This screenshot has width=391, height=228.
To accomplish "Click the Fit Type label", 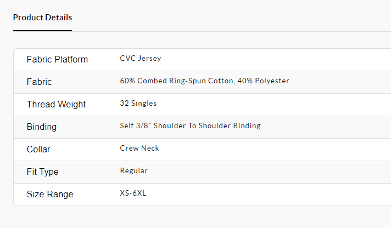I will [42, 172].
